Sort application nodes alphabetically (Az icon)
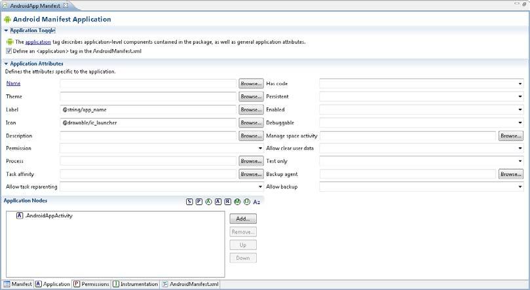The image size is (530, 290). tap(257, 202)
